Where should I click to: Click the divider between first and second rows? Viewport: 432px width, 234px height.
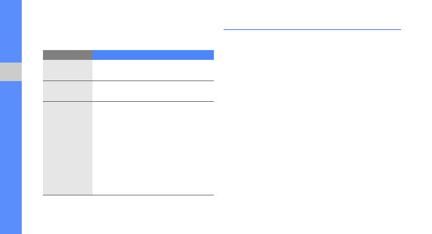coord(128,81)
